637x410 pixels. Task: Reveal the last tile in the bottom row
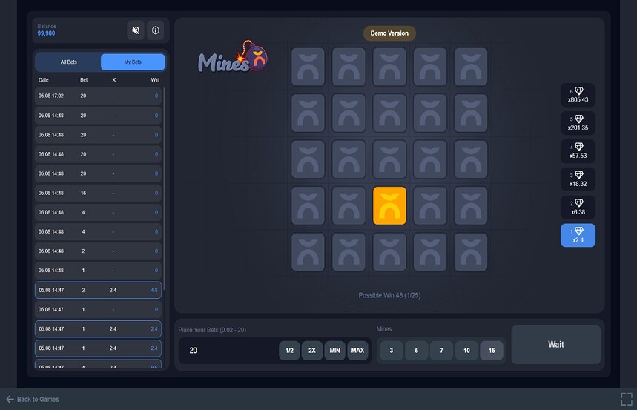(x=470, y=252)
